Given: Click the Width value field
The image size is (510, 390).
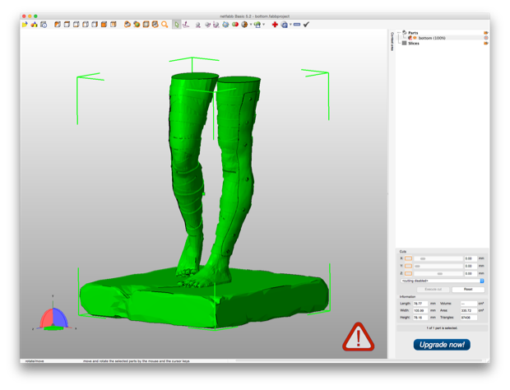Looking at the screenshot, I should [x=420, y=311].
